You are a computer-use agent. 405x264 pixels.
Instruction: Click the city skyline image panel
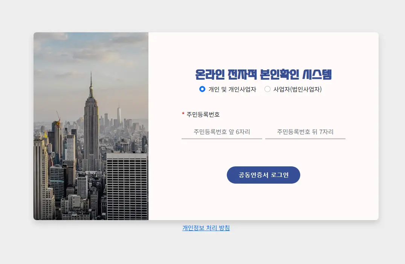pos(90,126)
